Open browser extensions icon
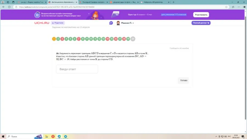Screen dimensions: 247x139 [x=233, y=7]
